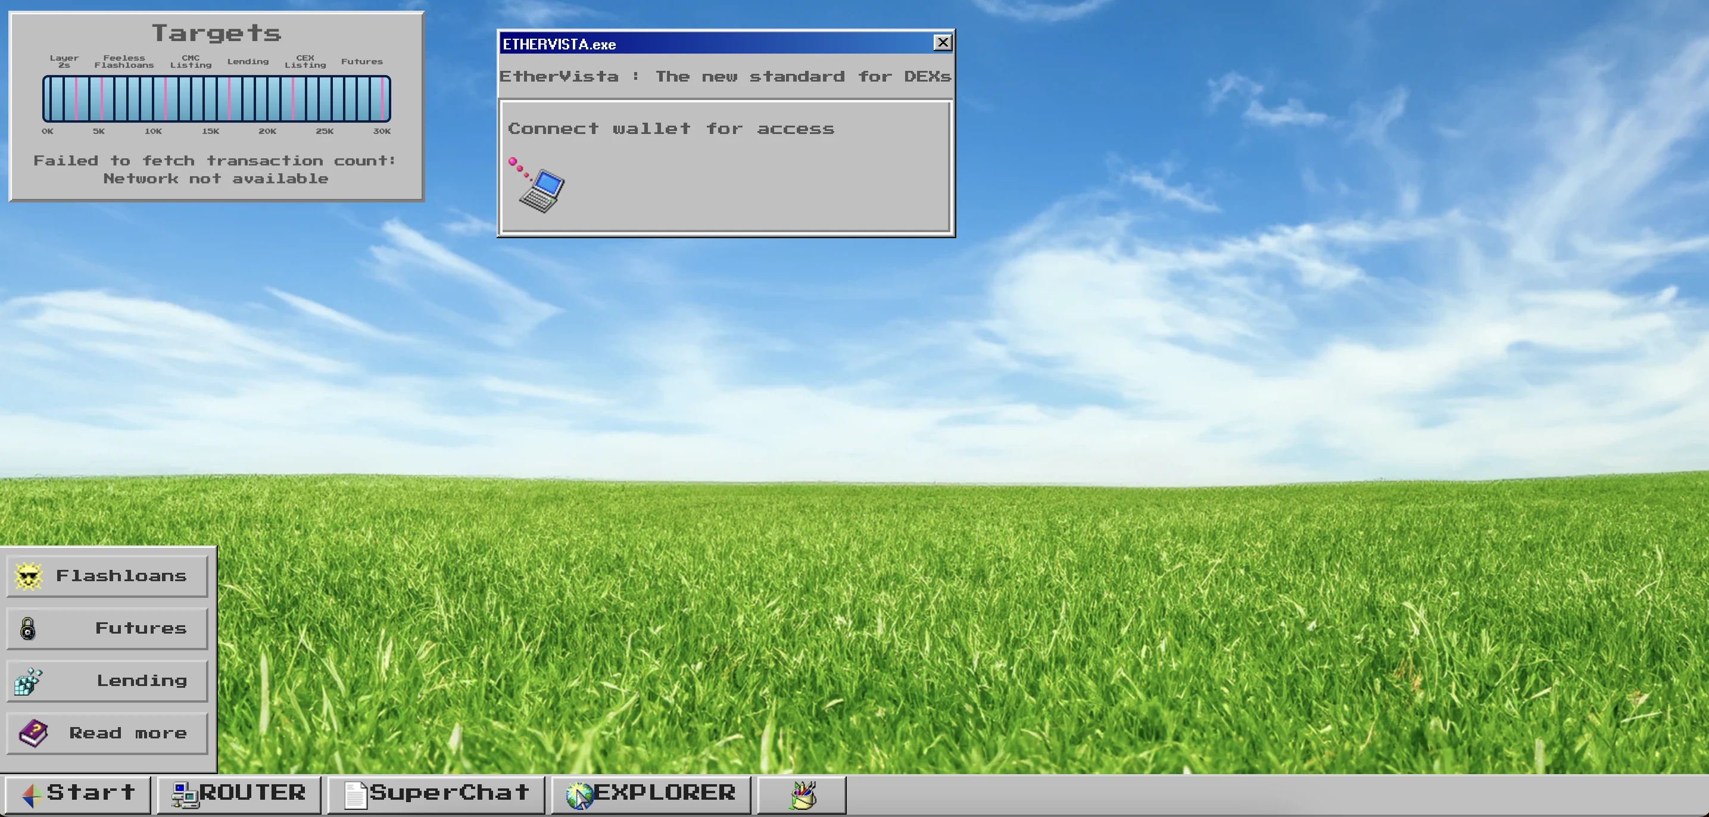Click the Targets transaction progress bar
Viewport: 1709px width, 817px height.
[x=216, y=98]
